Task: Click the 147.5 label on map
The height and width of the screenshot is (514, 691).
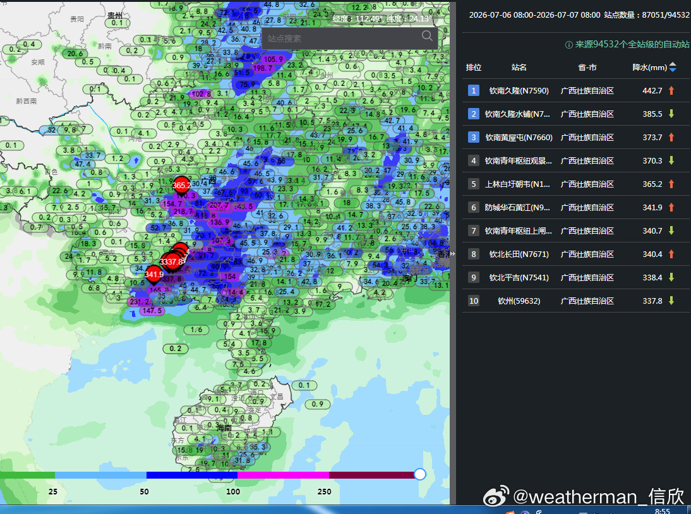Action: [x=152, y=311]
